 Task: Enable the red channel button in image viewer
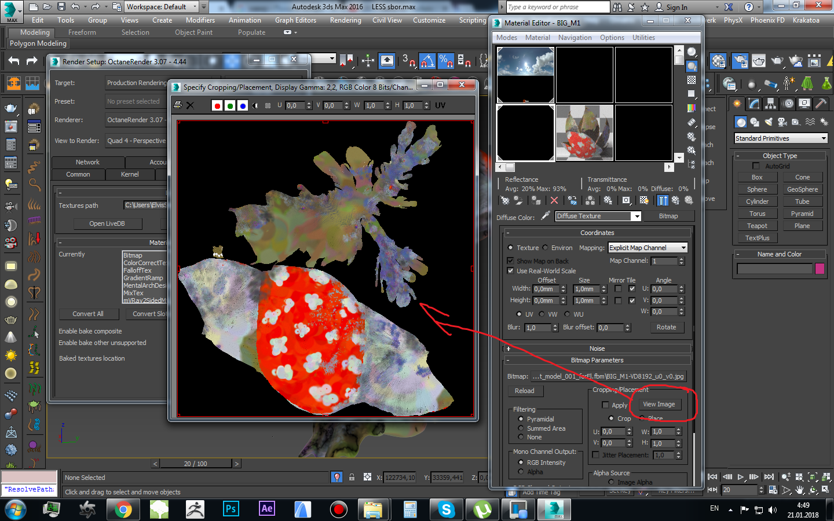(217, 105)
